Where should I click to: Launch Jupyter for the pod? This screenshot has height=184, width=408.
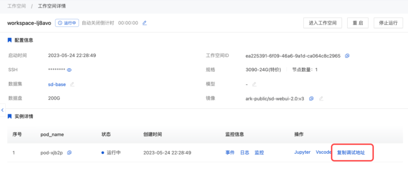pos(302,152)
